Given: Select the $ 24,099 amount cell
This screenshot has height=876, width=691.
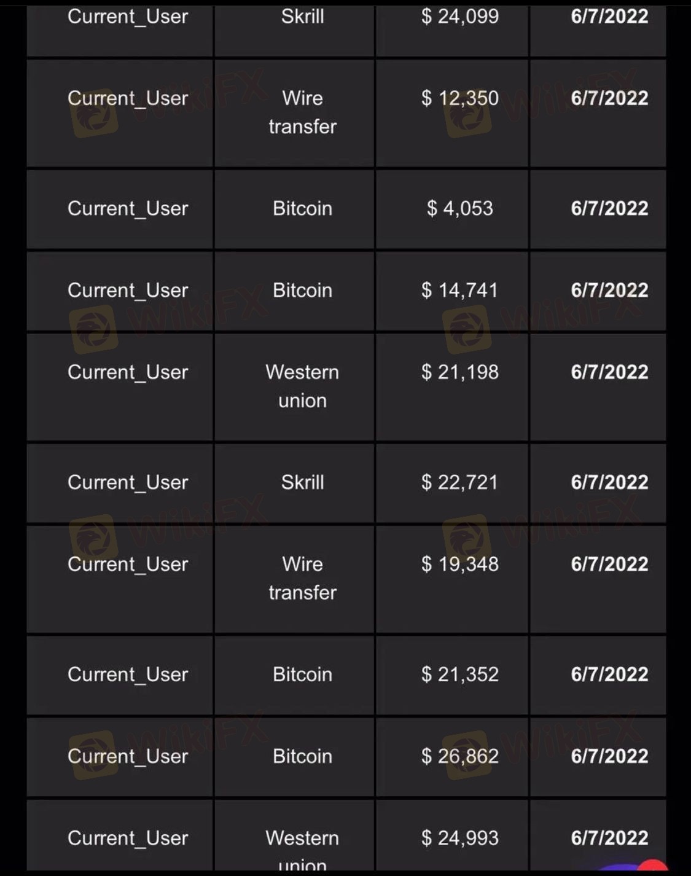Looking at the screenshot, I should 460,17.
